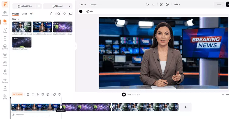Viewport: 229px width, 119px height.
Task: Duplicate the selected clip
Action: (55, 94)
